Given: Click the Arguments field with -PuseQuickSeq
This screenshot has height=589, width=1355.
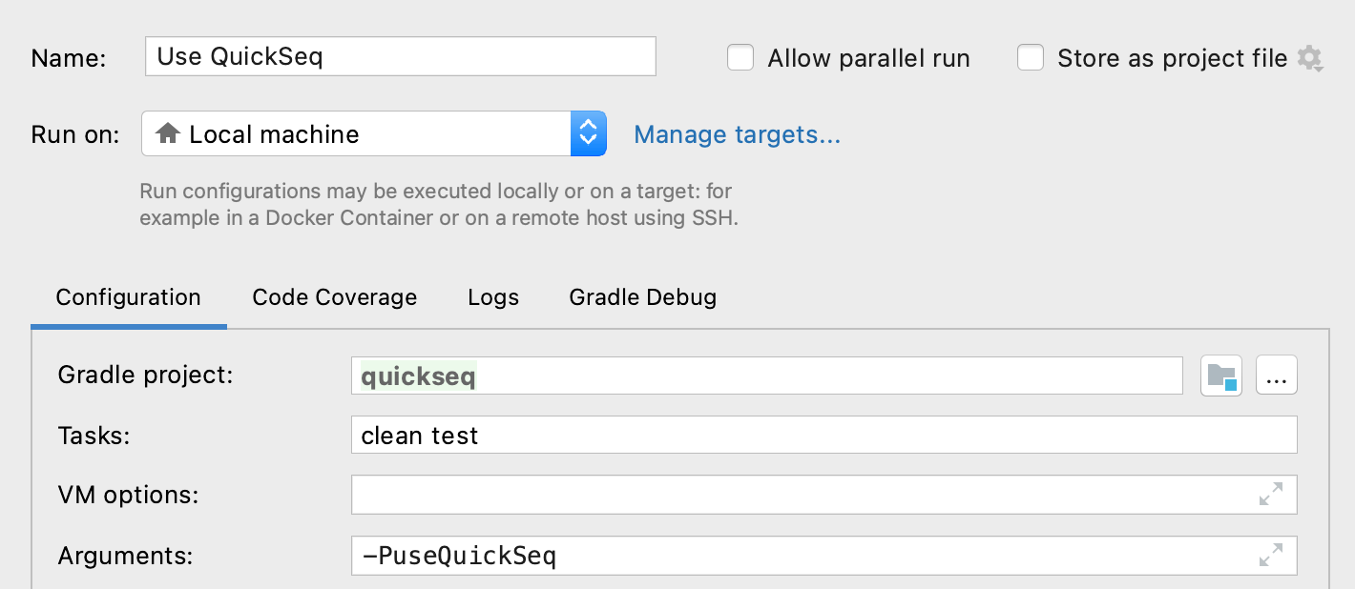Looking at the screenshot, I should [824, 555].
